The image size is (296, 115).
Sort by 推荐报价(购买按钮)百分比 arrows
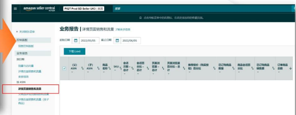click(214, 68)
